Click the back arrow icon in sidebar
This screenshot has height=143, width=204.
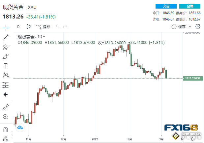[x=6, y=94]
